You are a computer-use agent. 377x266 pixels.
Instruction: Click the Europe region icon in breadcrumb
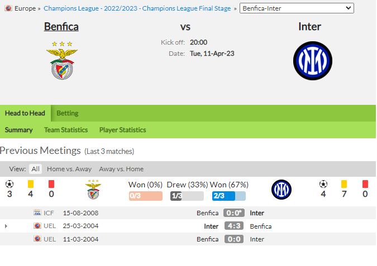[8, 8]
